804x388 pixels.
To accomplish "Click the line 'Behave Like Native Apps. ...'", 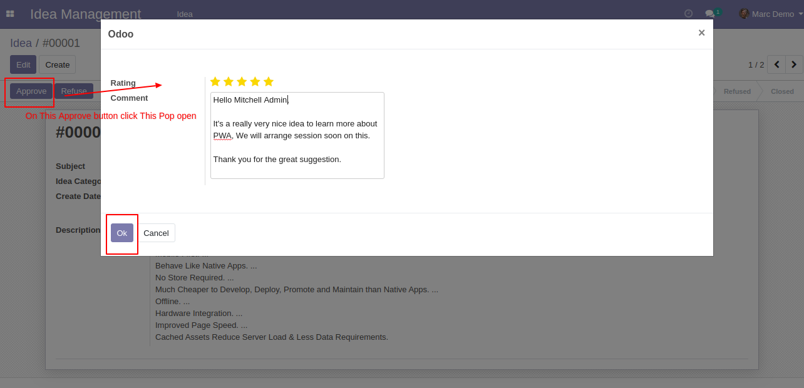I will [206, 266].
